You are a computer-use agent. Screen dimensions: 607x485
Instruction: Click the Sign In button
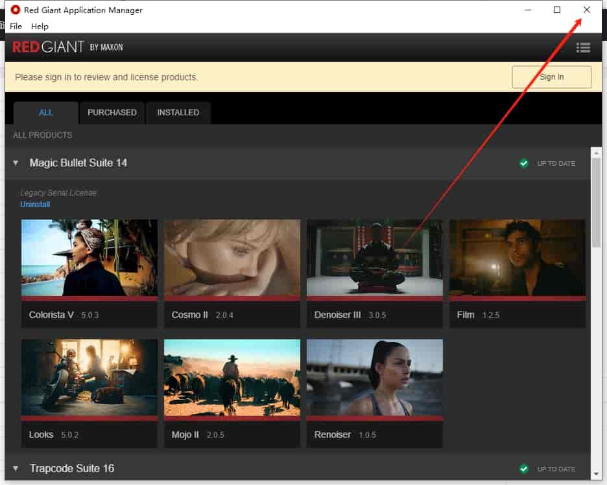pos(551,77)
